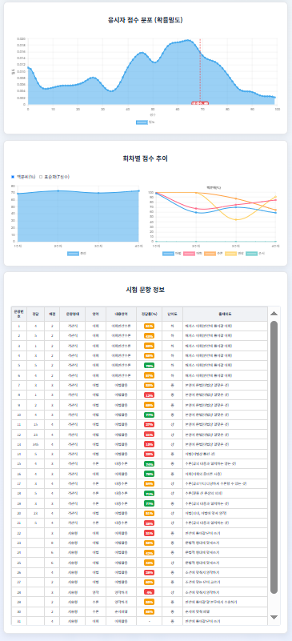The height and width of the screenshot is (641, 292).
Task: Click the '-' 정답률 cell in question 31 row
Action: (149, 621)
